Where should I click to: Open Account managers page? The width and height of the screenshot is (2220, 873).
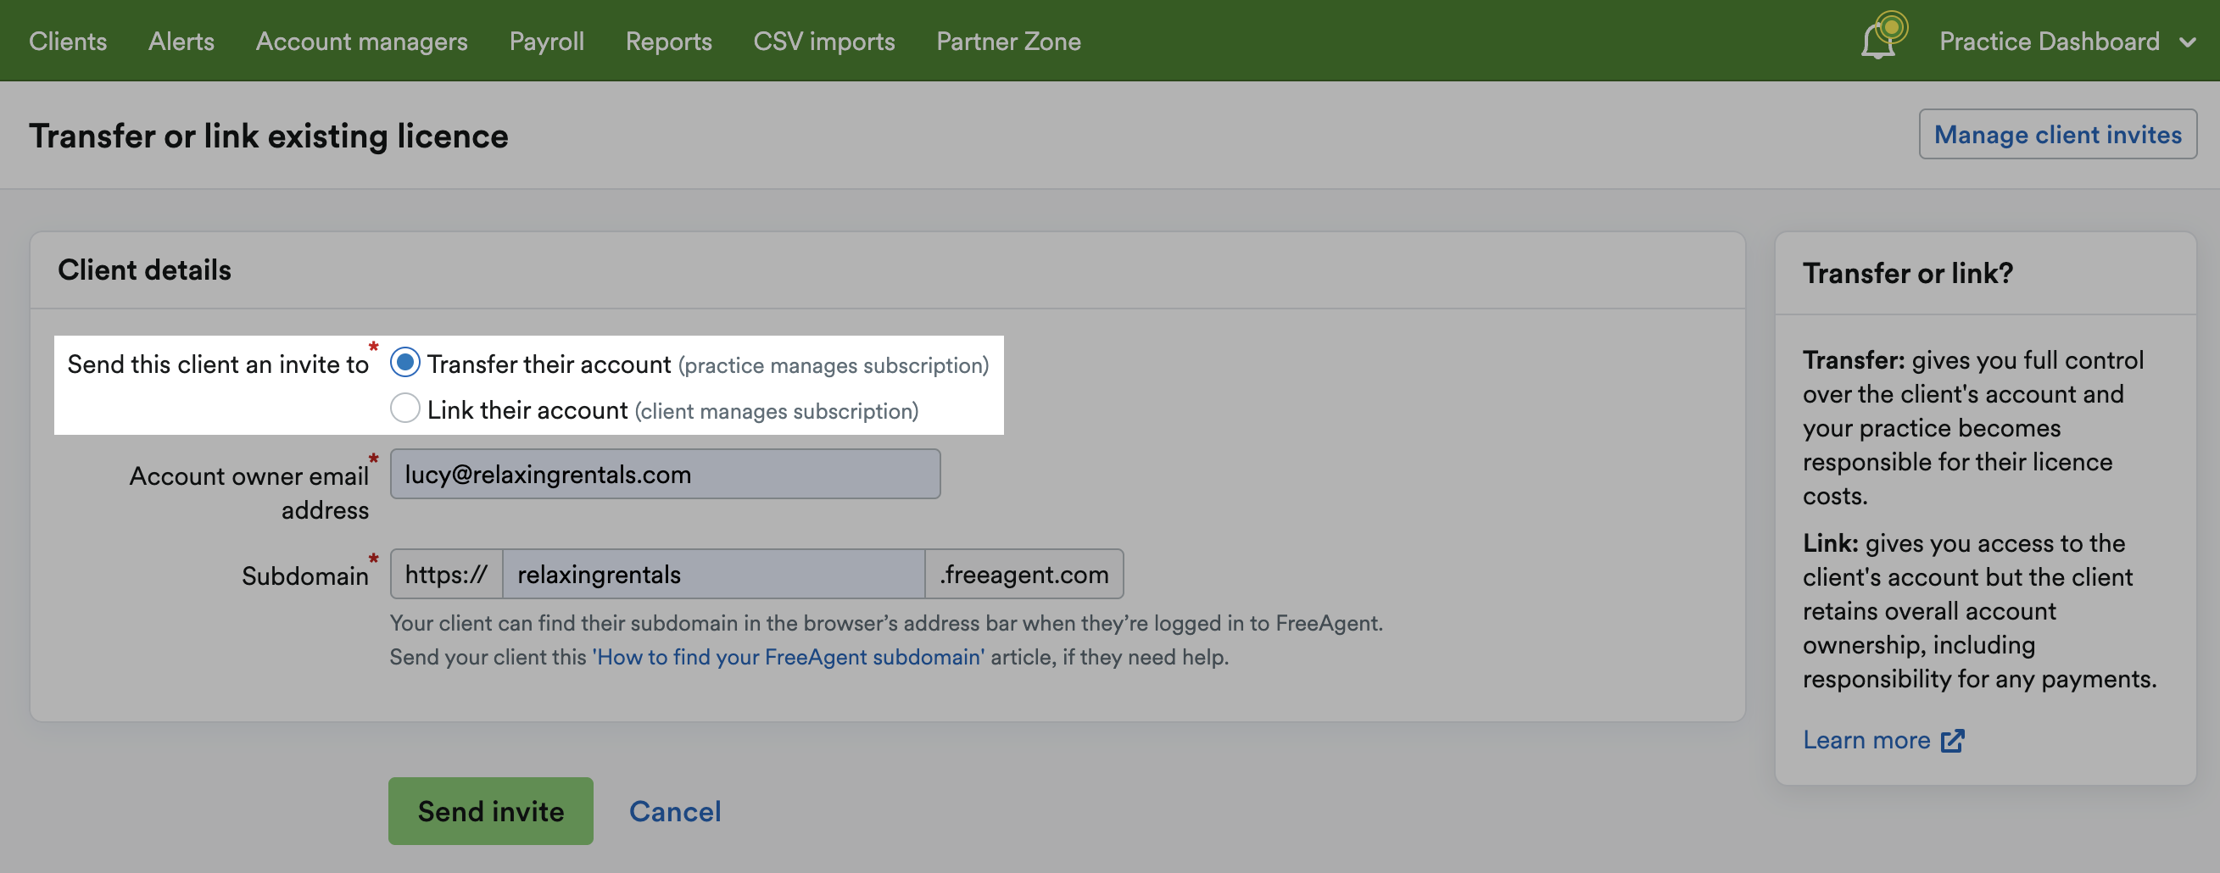[x=362, y=41]
